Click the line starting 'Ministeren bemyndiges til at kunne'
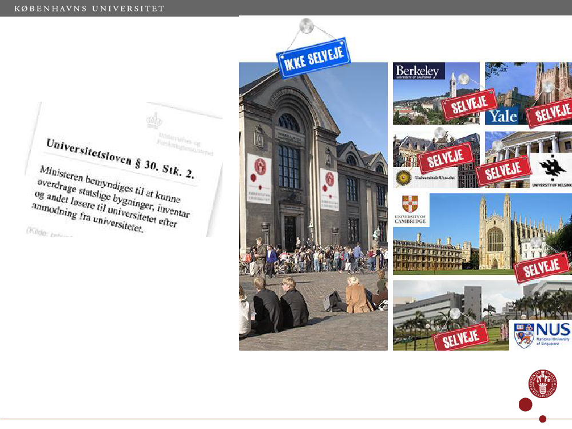Image resolution: width=572 pixels, height=429 pixels. coord(110,184)
